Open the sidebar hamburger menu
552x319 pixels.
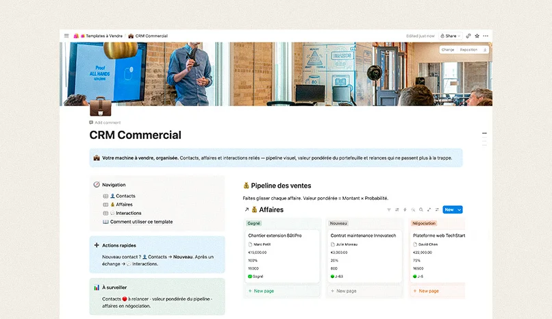click(x=66, y=36)
